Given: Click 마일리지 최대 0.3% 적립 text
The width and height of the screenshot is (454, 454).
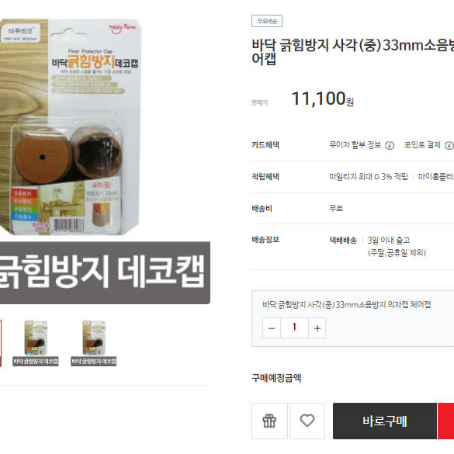Looking at the screenshot, I should (369, 177).
